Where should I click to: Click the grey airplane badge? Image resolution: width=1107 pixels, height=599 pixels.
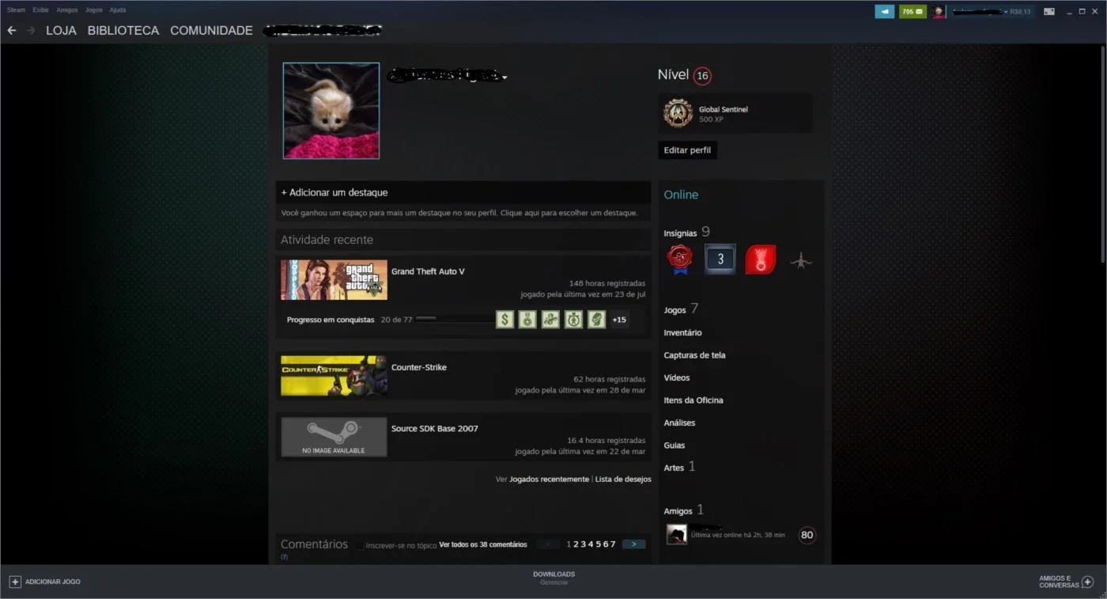(801, 260)
